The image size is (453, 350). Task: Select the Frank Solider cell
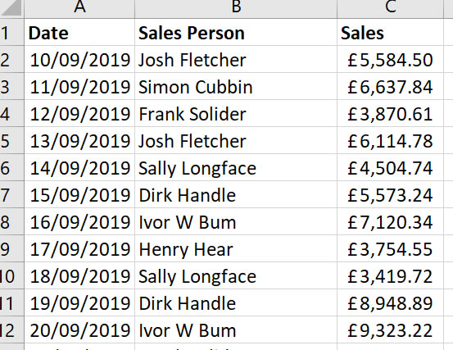(236, 113)
